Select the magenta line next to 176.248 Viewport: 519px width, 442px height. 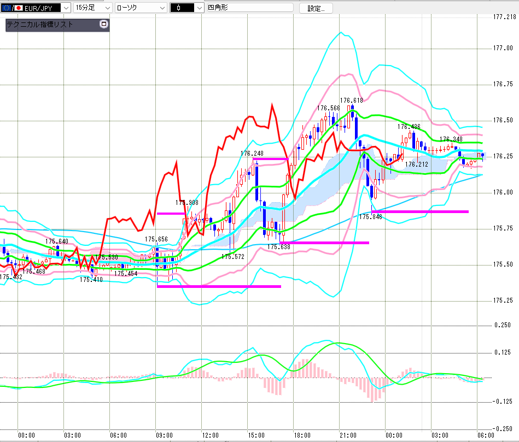coord(270,158)
